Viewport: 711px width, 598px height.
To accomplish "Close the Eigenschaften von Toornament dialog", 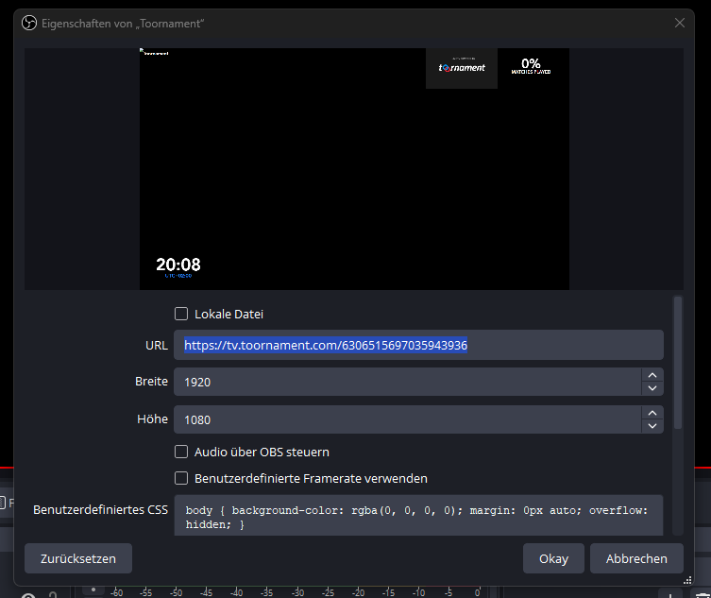I will (x=680, y=23).
